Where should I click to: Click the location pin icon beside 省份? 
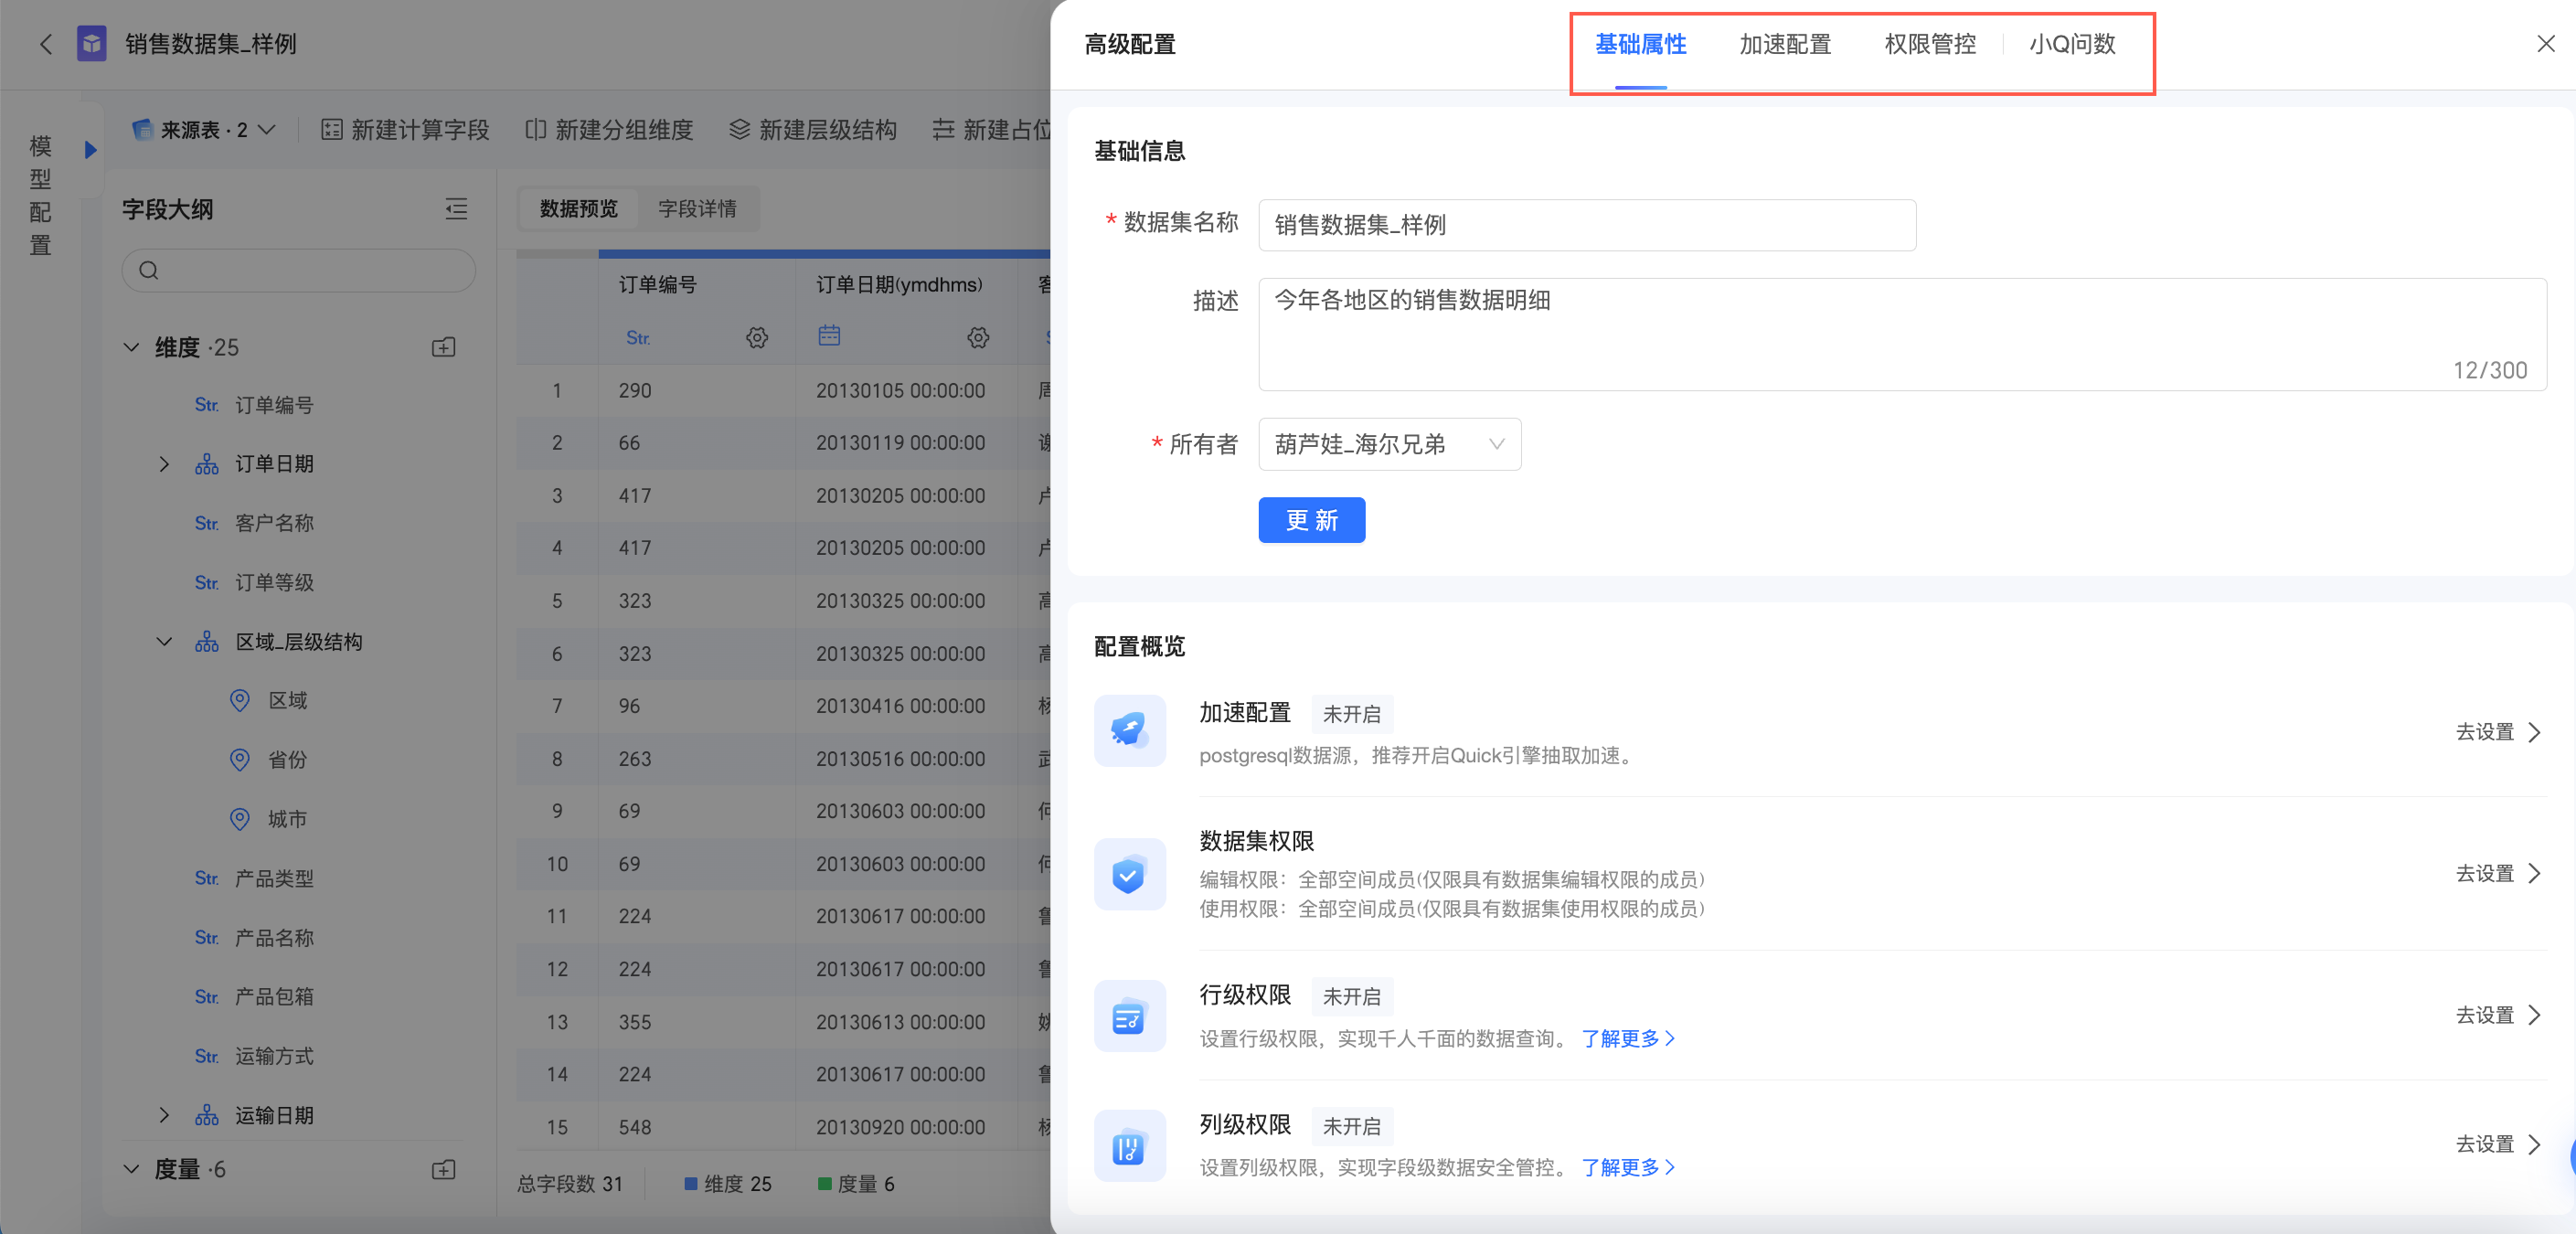pos(240,760)
